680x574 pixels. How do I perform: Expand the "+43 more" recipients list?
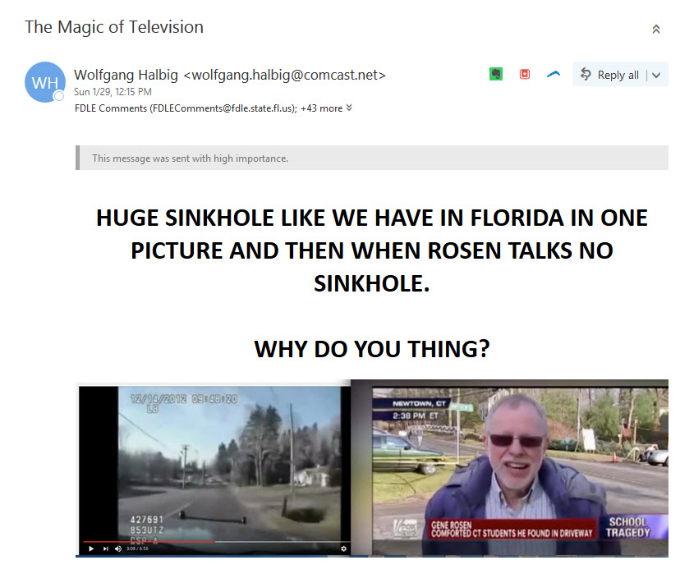(x=326, y=108)
